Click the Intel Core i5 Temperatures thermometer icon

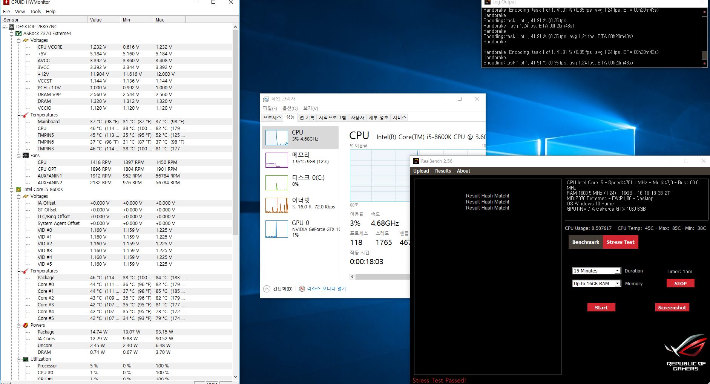[26, 271]
